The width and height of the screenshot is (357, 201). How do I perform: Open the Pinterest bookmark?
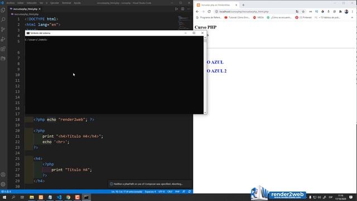(303, 17)
